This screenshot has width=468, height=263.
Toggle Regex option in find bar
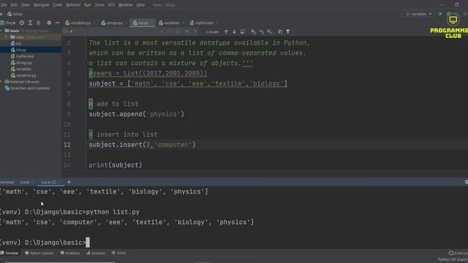tap(195, 31)
